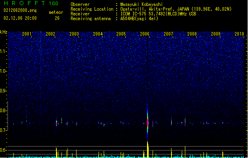The image size is (248, 158).
Task: Click the date stamp 02.12.06 20:00
Action: point(20,18)
